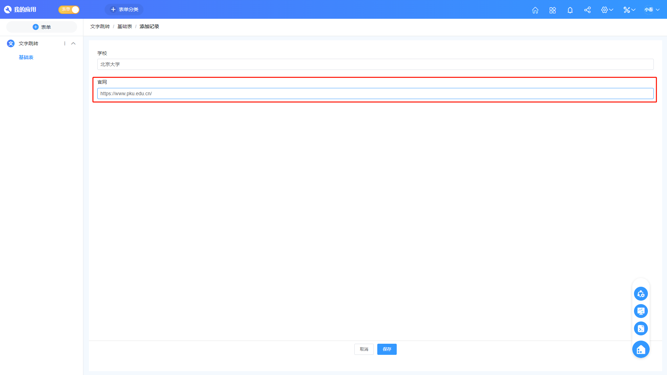Expand the settings gear dropdown

(607, 10)
